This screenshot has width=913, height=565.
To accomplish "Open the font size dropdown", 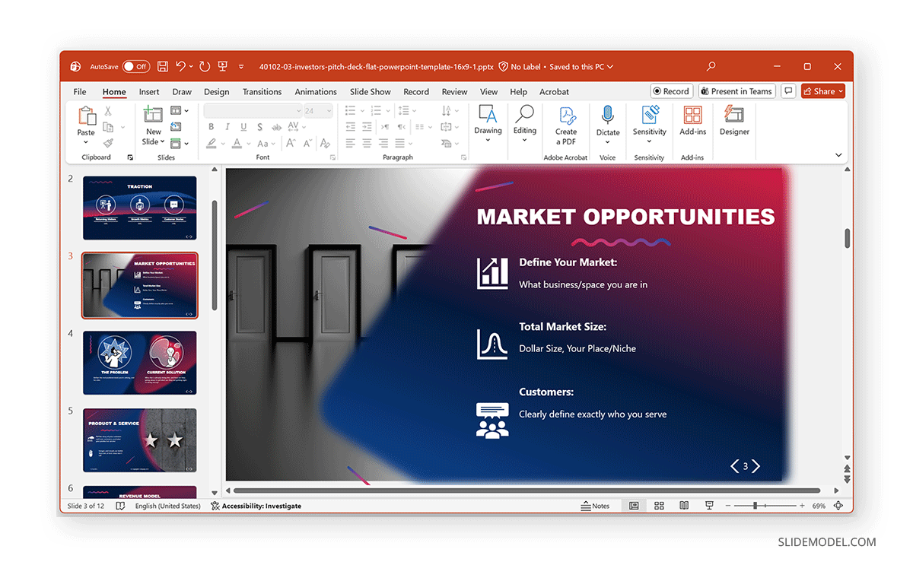I will click(329, 111).
